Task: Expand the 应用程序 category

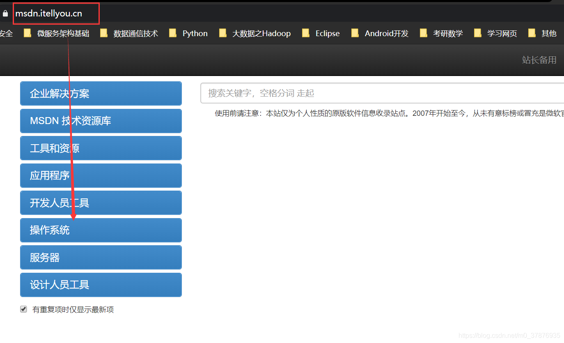Action: 101,175
